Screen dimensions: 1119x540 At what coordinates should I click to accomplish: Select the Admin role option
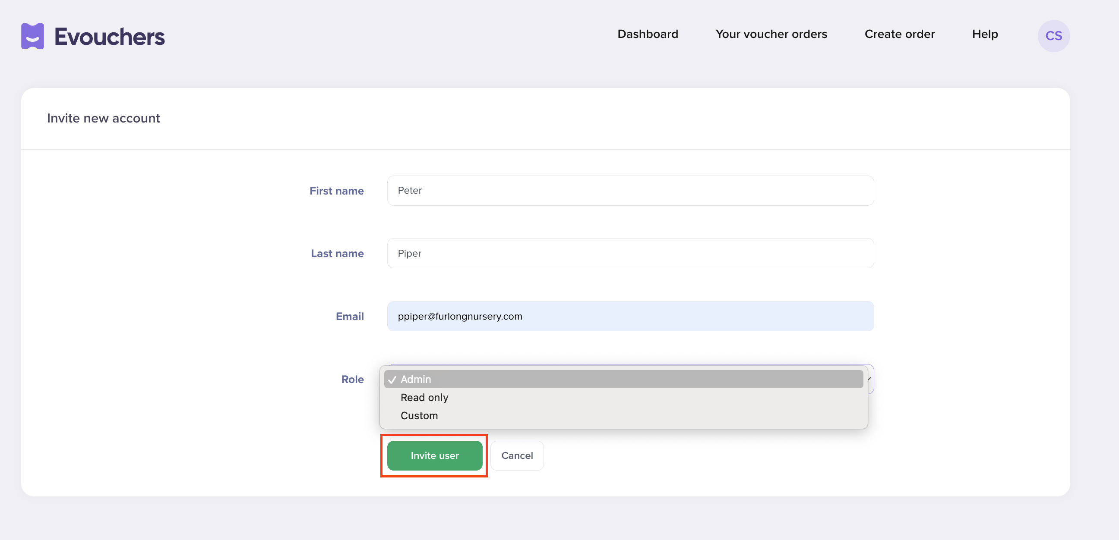point(623,379)
